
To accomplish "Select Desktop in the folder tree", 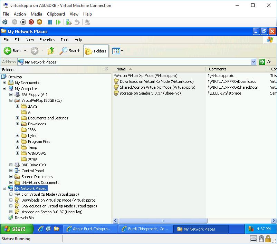I will pos(15,77).
